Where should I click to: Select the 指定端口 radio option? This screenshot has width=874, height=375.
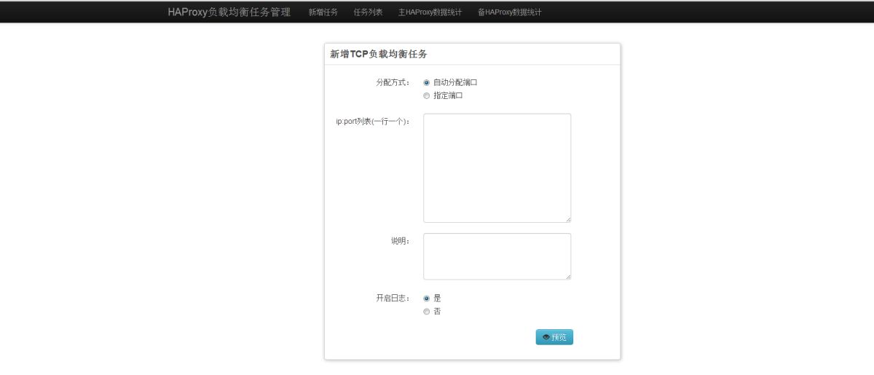point(427,95)
